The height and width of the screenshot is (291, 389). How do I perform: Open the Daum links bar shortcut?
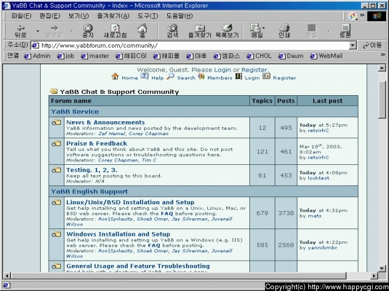tap(291, 56)
